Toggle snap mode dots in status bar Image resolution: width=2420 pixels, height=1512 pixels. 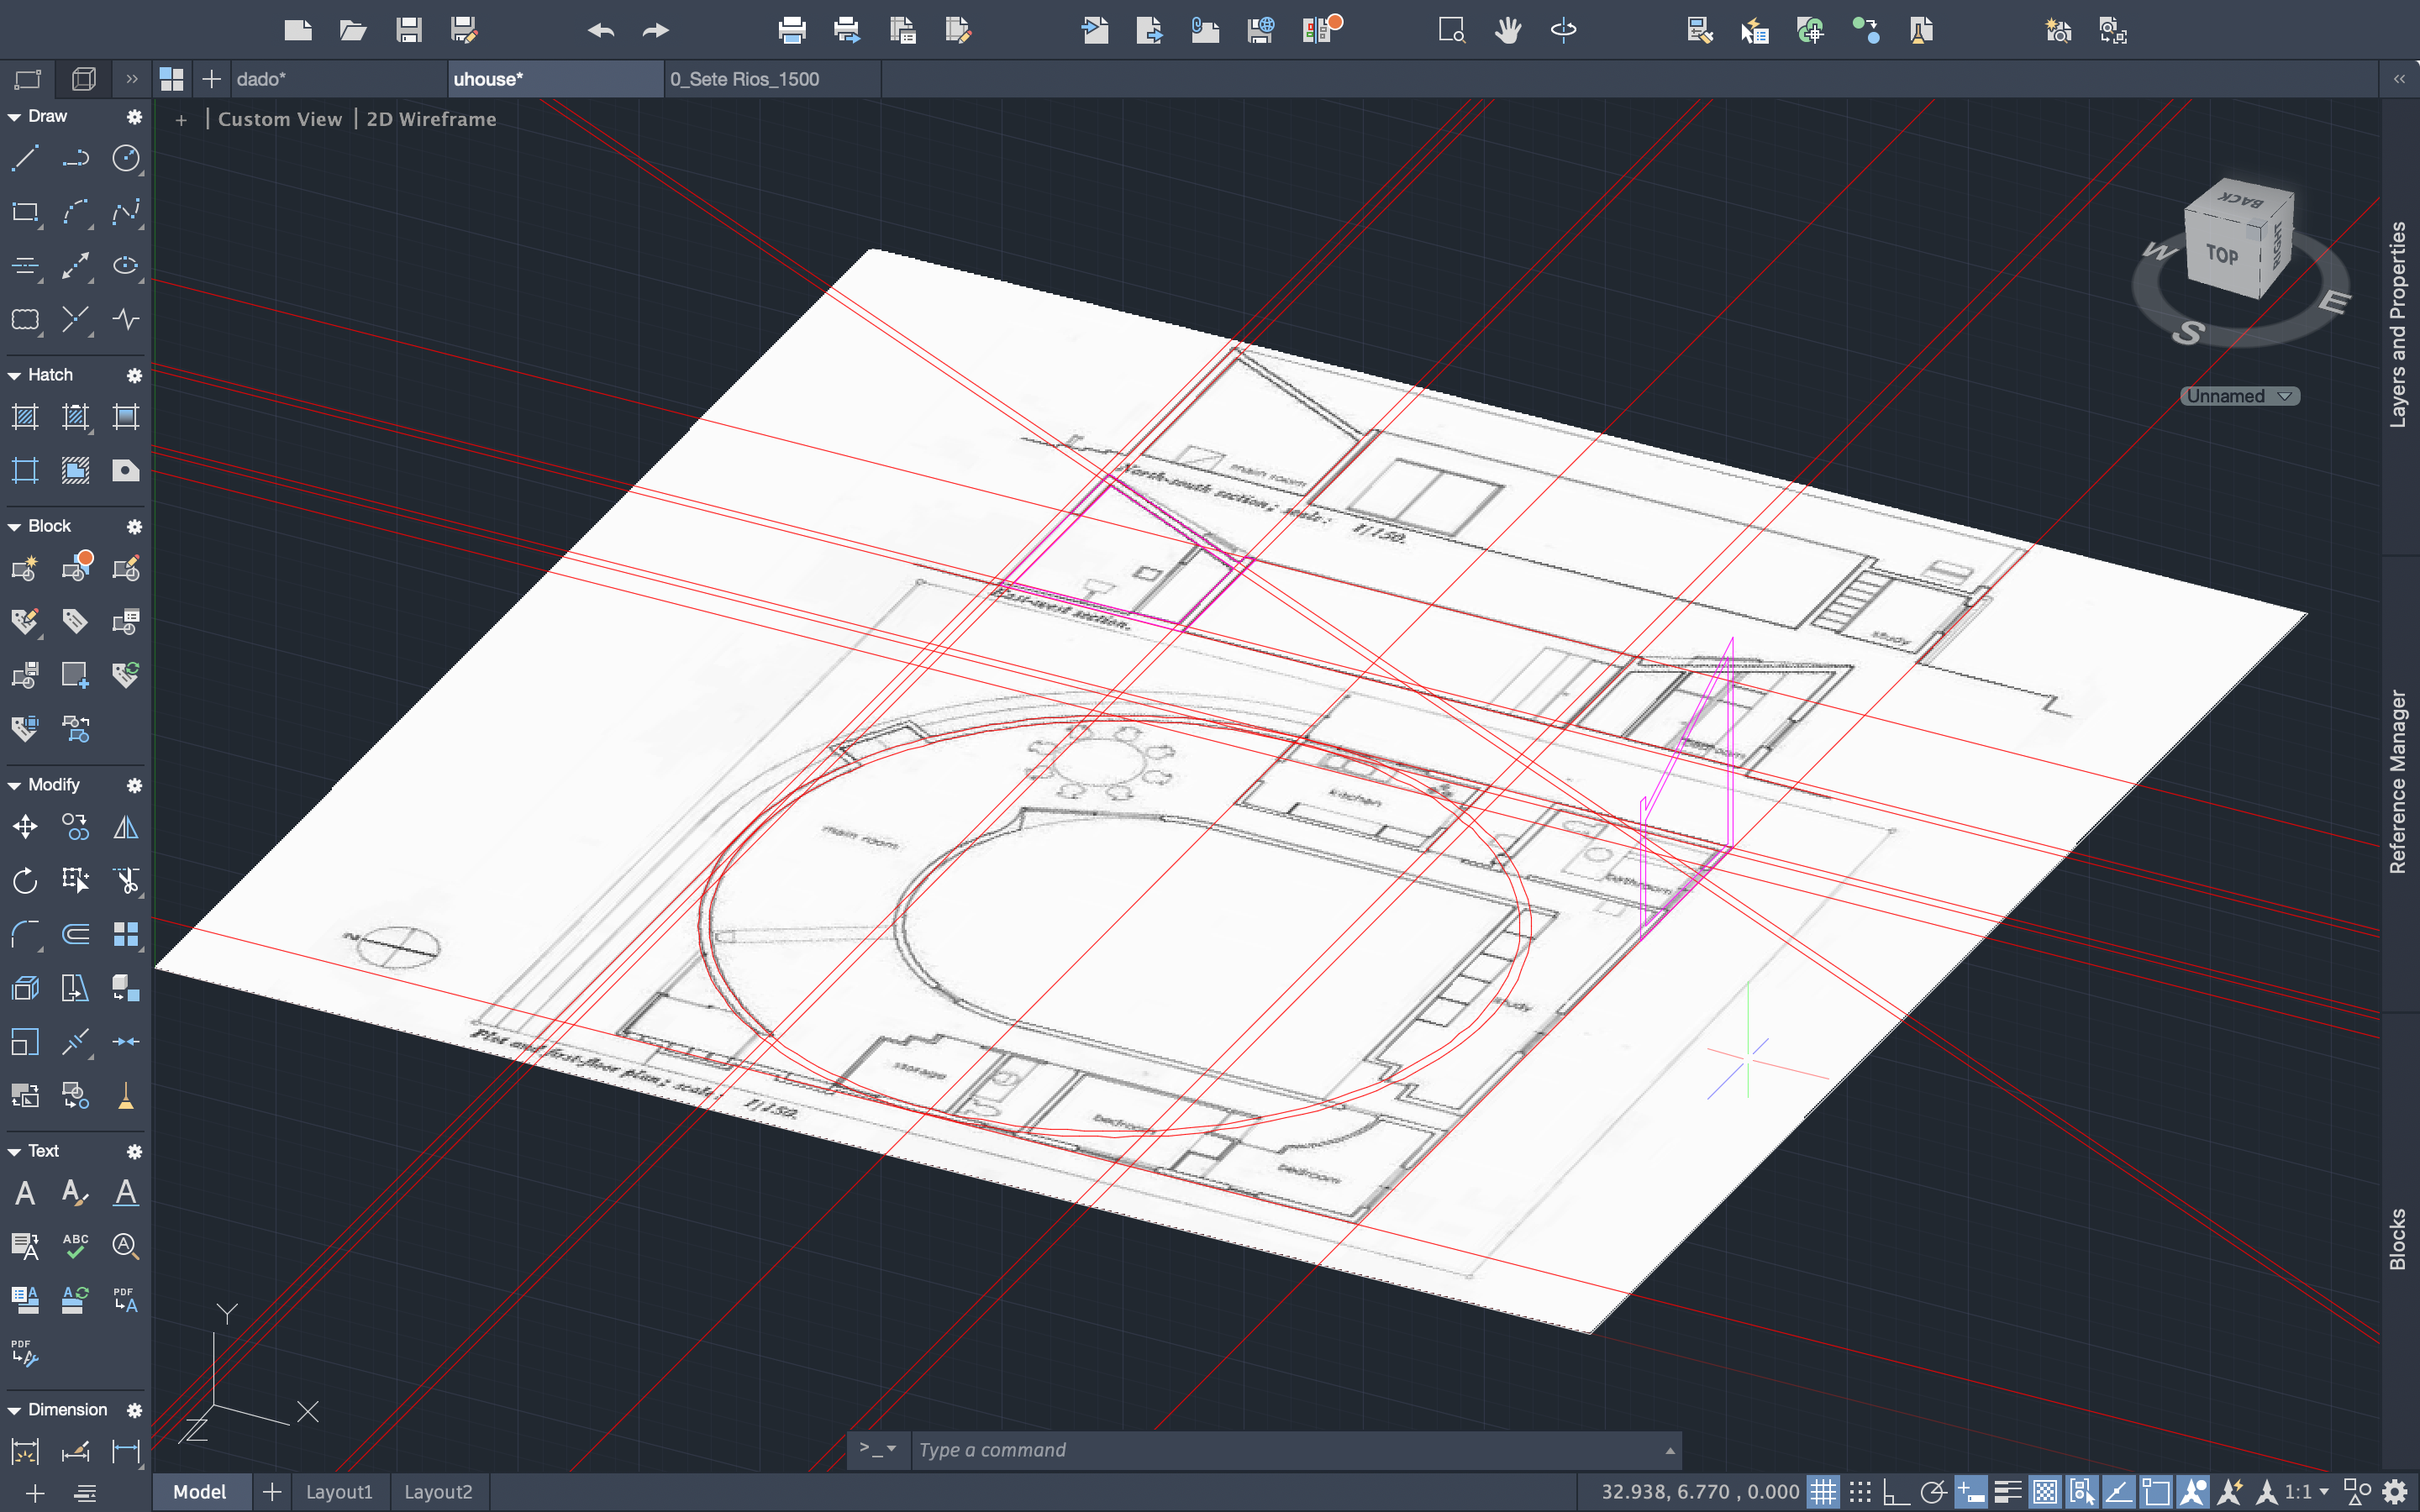click(1860, 1492)
